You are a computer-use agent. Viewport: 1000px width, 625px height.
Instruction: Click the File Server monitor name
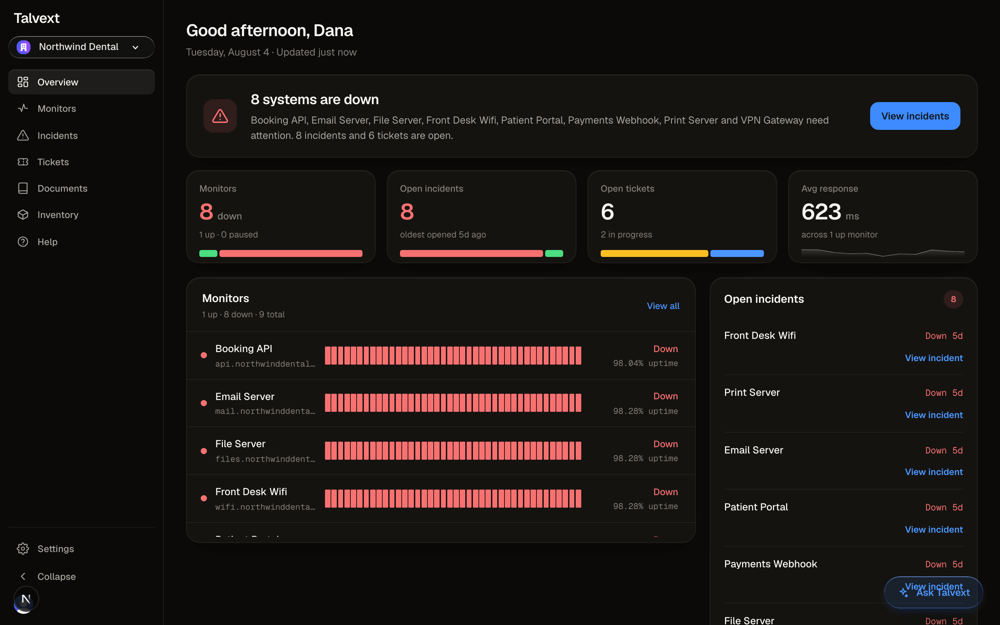click(x=240, y=443)
